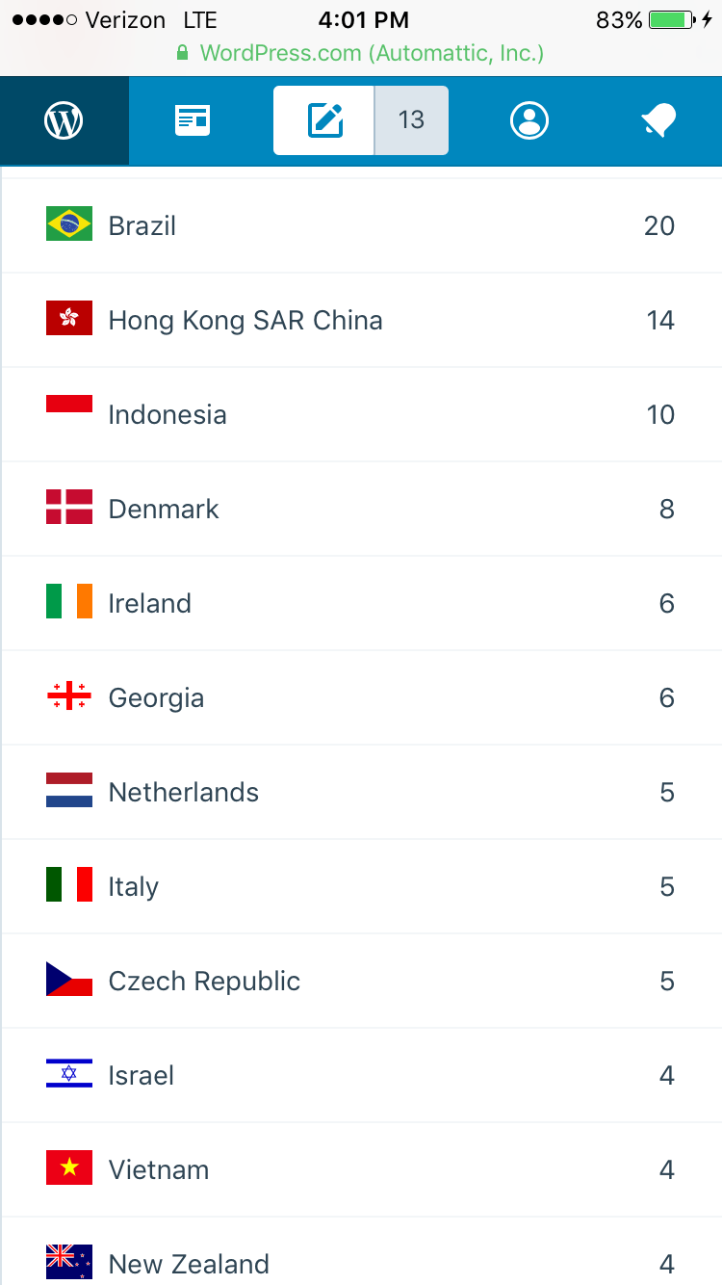The image size is (722, 1285).
Task: Open the profile avatar icon
Action: click(x=529, y=120)
